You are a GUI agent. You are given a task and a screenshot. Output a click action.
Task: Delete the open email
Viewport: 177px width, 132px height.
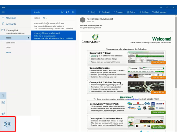click(131, 12)
